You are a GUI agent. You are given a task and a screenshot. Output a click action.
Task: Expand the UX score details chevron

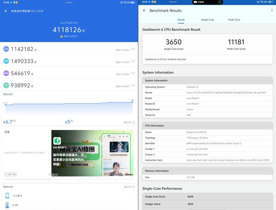[133, 85]
